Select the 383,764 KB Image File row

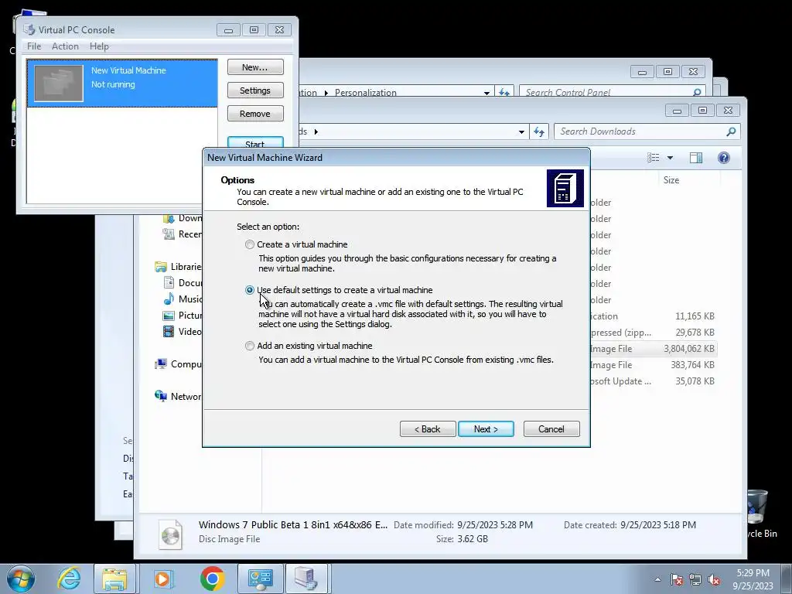(x=653, y=365)
